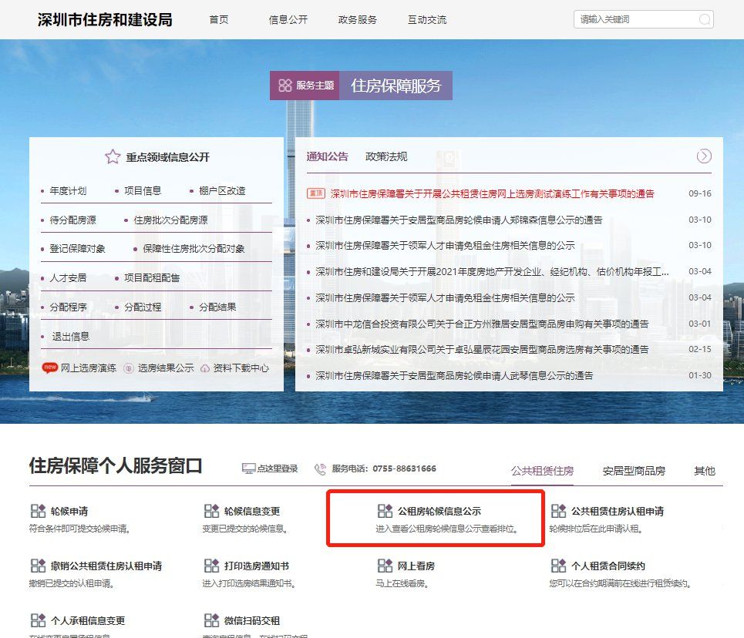Open the 人才安居 link
Image resolution: width=744 pixels, height=638 pixels.
tap(69, 278)
